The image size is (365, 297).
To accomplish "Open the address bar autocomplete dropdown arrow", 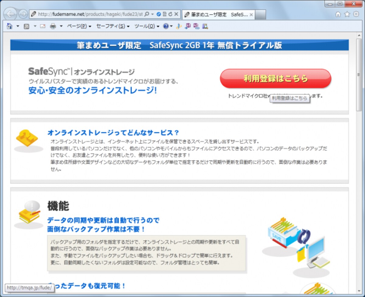I will pyautogui.click(x=152, y=14).
